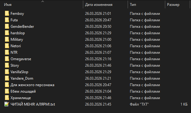This screenshot has width=191, height=113.
Task: Click the Omegaverse folder icon
Action: pos(7,59)
